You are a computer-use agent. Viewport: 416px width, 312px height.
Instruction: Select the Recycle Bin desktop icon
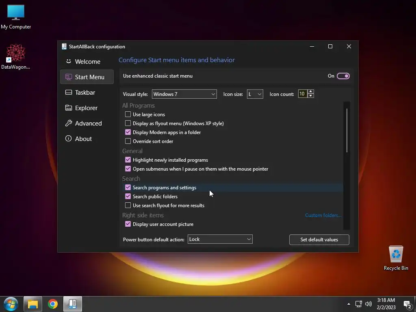(x=396, y=258)
